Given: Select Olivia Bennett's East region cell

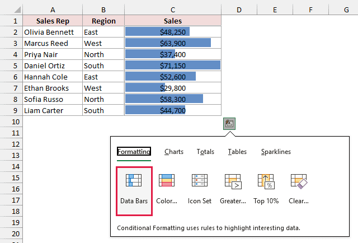Looking at the screenshot, I should click(103, 32).
